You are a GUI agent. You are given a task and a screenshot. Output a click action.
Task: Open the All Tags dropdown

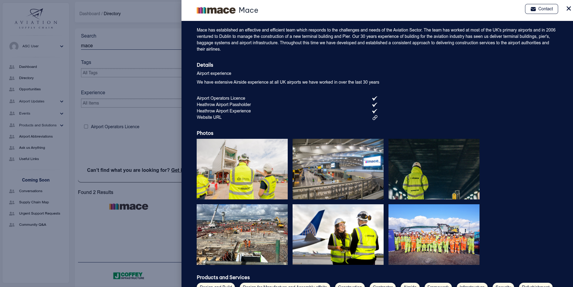[x=131, y=73]
